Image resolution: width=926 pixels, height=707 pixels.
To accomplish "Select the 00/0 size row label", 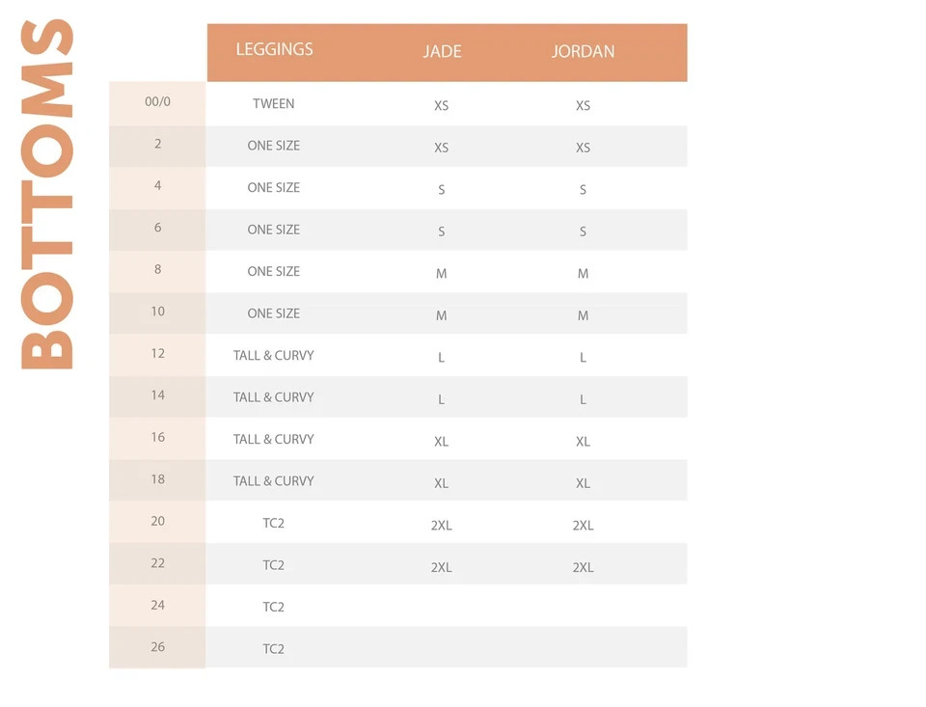I will pyautogui.click(x=157, y=101).
